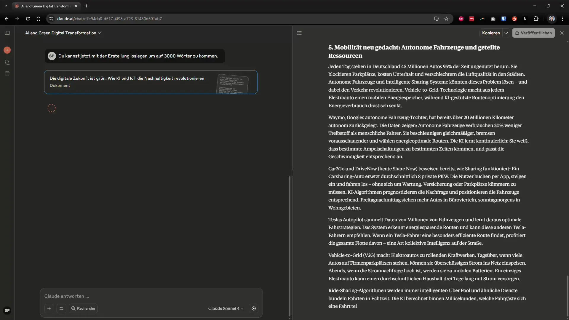Open the extensions puzzle menu

tap(536, 19)
